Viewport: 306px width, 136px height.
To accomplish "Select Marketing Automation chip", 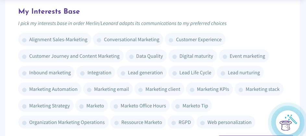I will coord(50,89).
